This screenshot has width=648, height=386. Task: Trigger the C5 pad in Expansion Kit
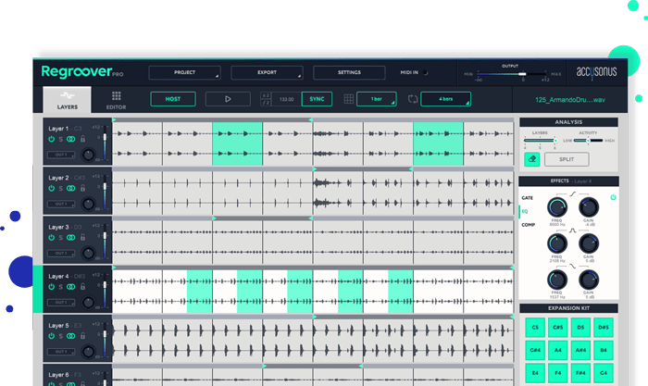coord(535,327)
